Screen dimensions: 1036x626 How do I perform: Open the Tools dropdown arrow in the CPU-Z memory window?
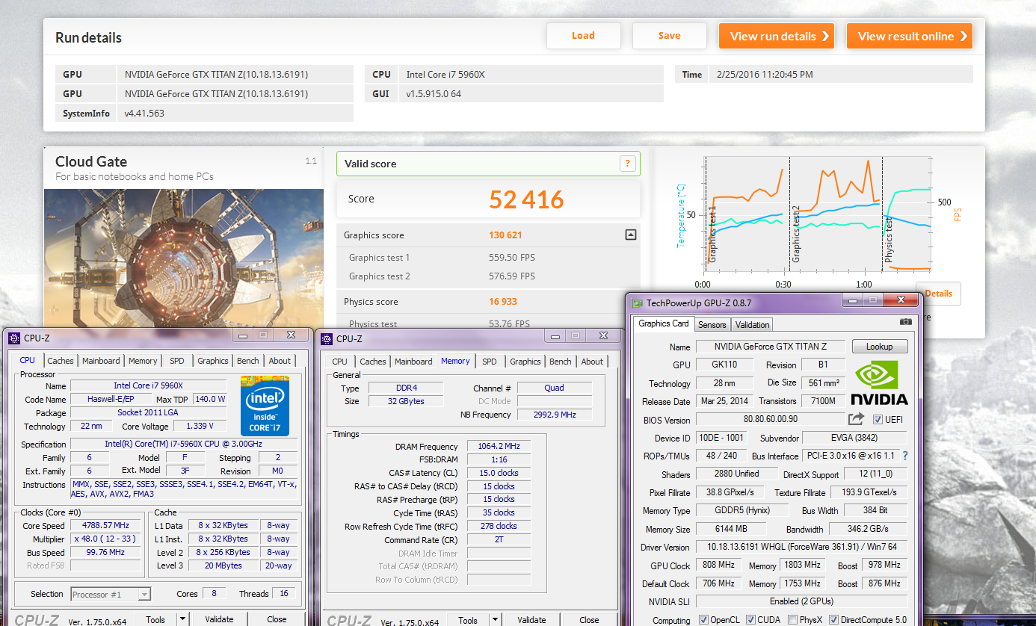coord(495,619)
